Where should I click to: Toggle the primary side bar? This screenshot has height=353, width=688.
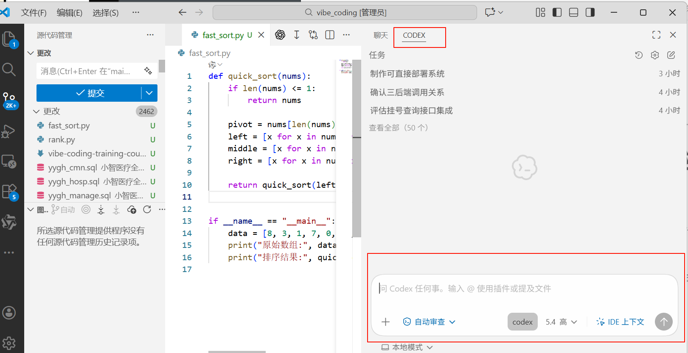557,12
